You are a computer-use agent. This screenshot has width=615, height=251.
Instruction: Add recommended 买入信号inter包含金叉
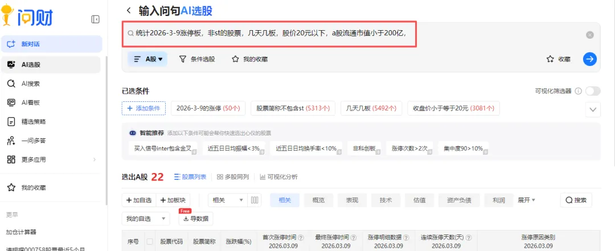tap(163, 149)
